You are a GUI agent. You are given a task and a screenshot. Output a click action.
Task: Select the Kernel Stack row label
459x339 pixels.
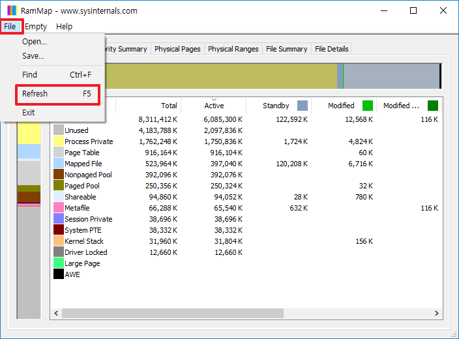(84, 241)
